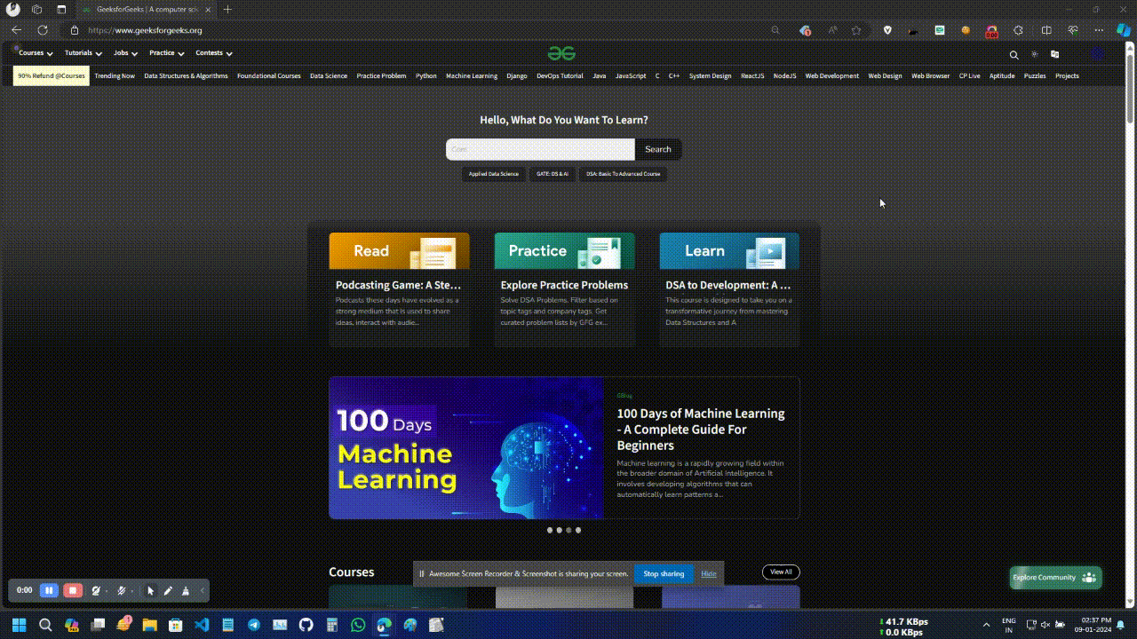Screen dimensions: 1137x639
Task: Go back with the browser back arrow
Action: 17,30
